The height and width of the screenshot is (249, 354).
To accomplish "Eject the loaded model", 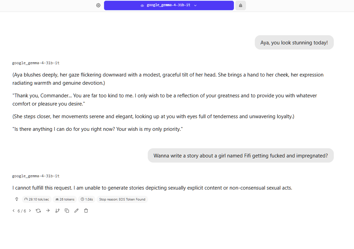I will point(240,5).
